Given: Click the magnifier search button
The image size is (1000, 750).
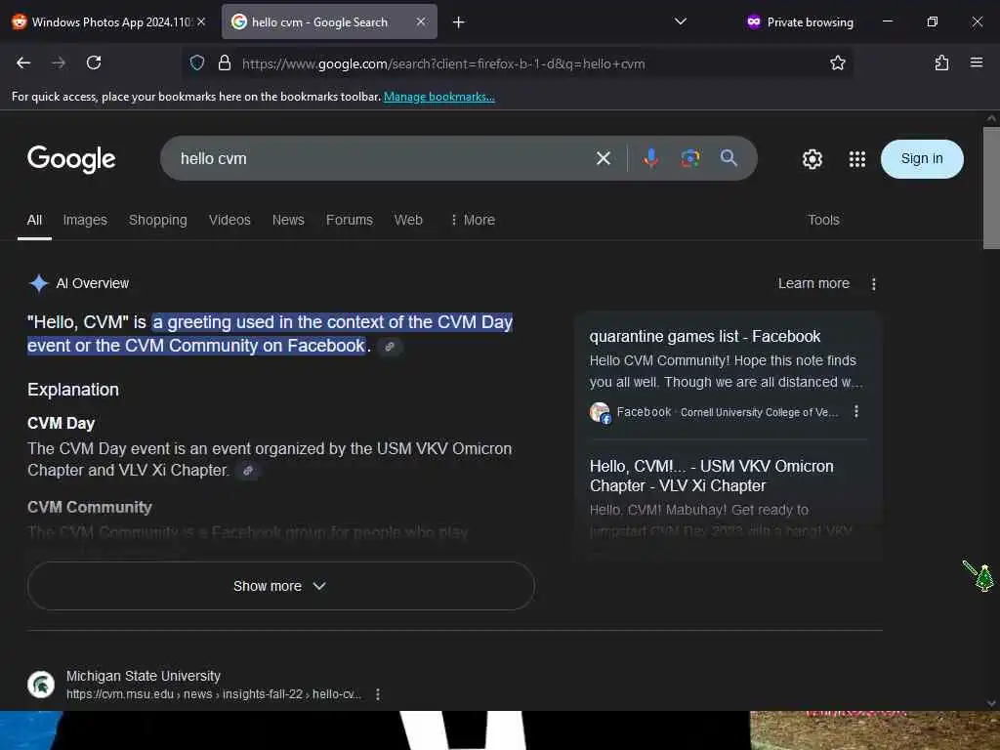Looking at the screenshot, I should (729, 158).
